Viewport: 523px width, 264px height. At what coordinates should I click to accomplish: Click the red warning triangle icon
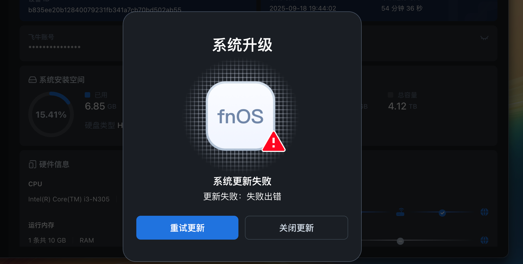[274, 142]
